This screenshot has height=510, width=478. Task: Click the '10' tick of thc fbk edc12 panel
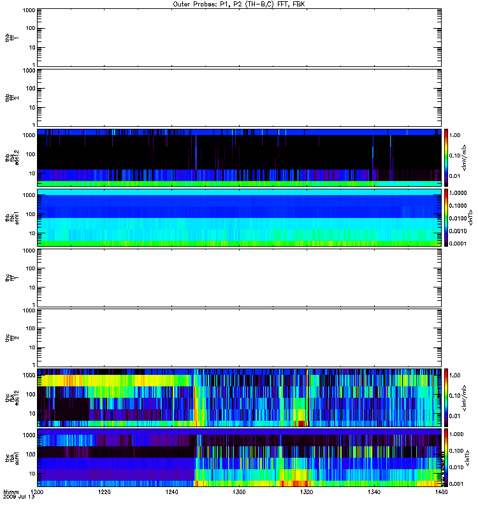pos(33,413)
